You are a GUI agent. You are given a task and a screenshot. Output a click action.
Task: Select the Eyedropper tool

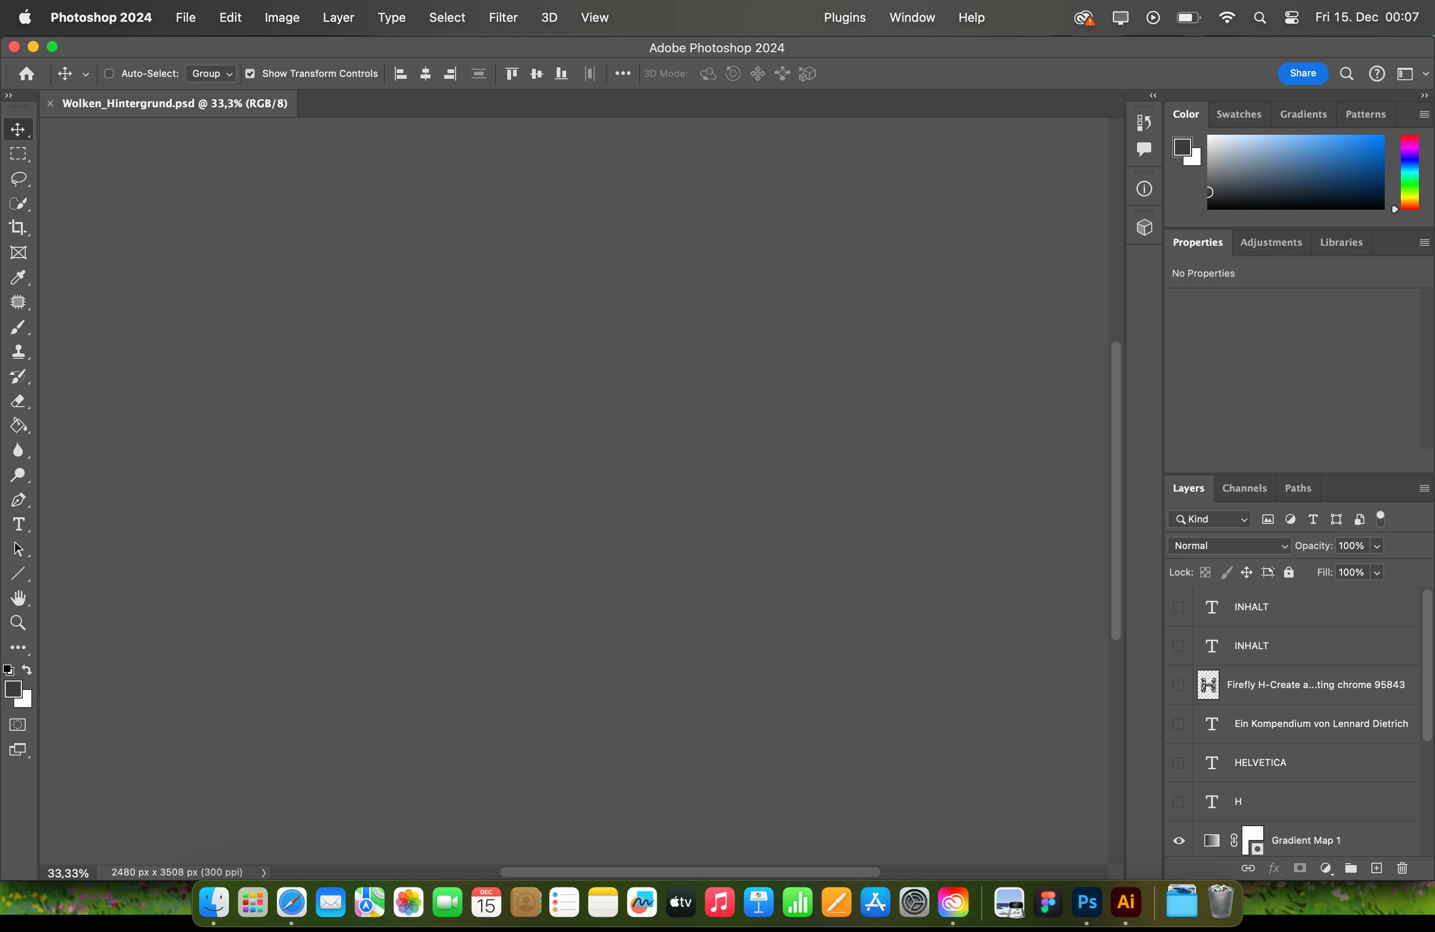coord(19,277)
